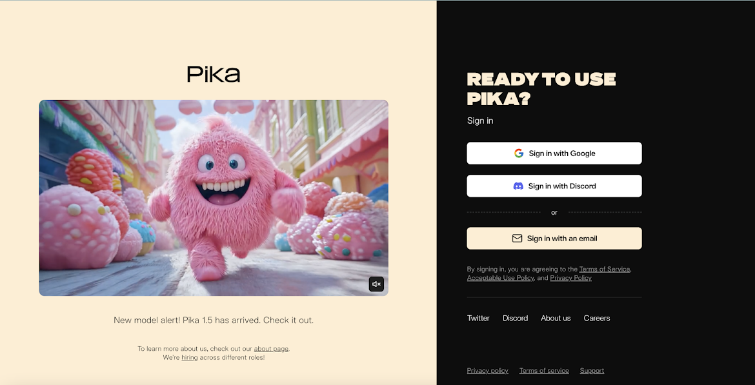Screen dimensions: 755x385
Task: Open the Terms of Service link in agreement text
Action: pos(604,269)
